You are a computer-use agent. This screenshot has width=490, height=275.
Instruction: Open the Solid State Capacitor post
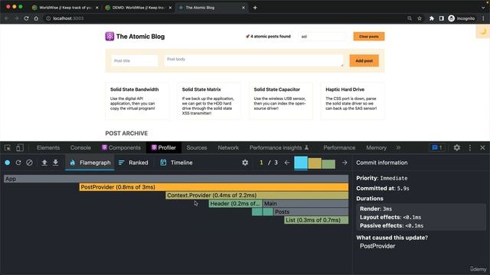click(281, 101)
